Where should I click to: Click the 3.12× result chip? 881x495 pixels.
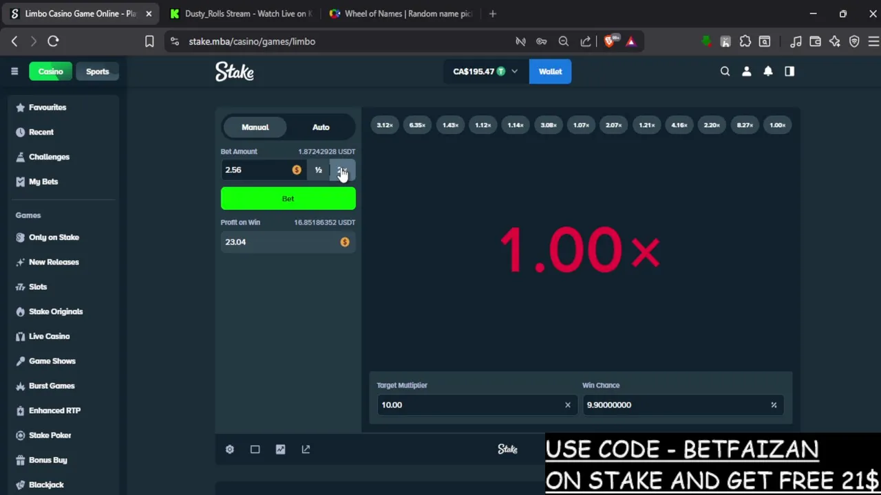[384, 125]
